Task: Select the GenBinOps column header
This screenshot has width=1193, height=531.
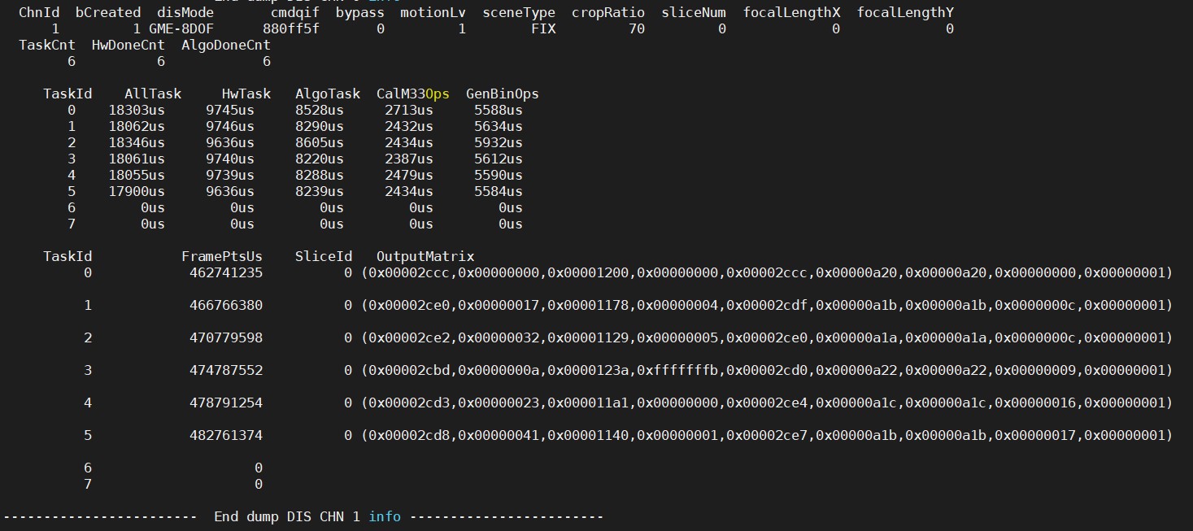Action: (x=502, y=94)
